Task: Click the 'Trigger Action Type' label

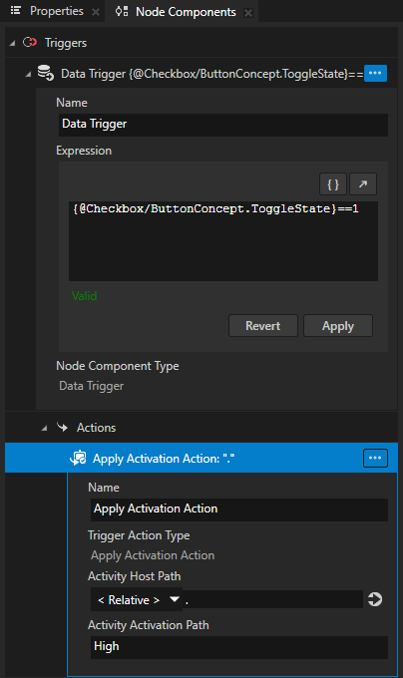Action: click(139, 535)
